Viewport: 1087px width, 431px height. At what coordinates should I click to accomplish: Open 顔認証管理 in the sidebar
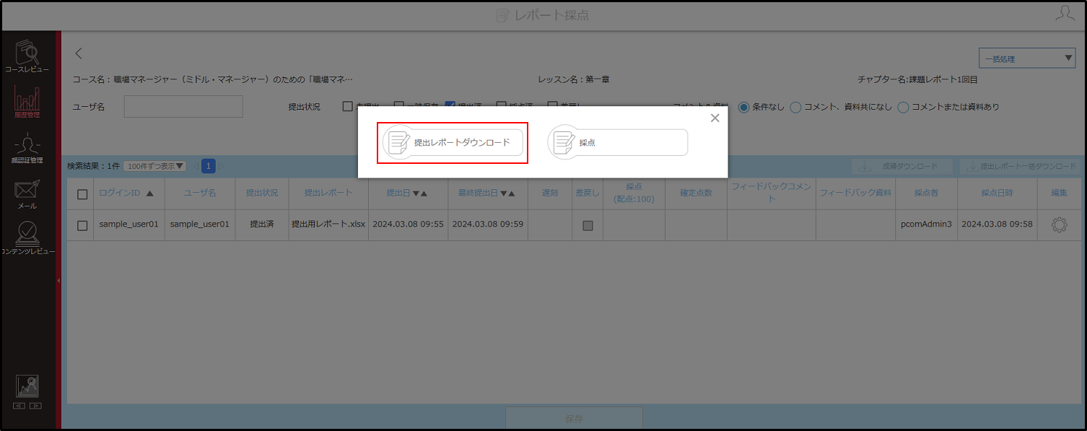(x=27, y=148)
